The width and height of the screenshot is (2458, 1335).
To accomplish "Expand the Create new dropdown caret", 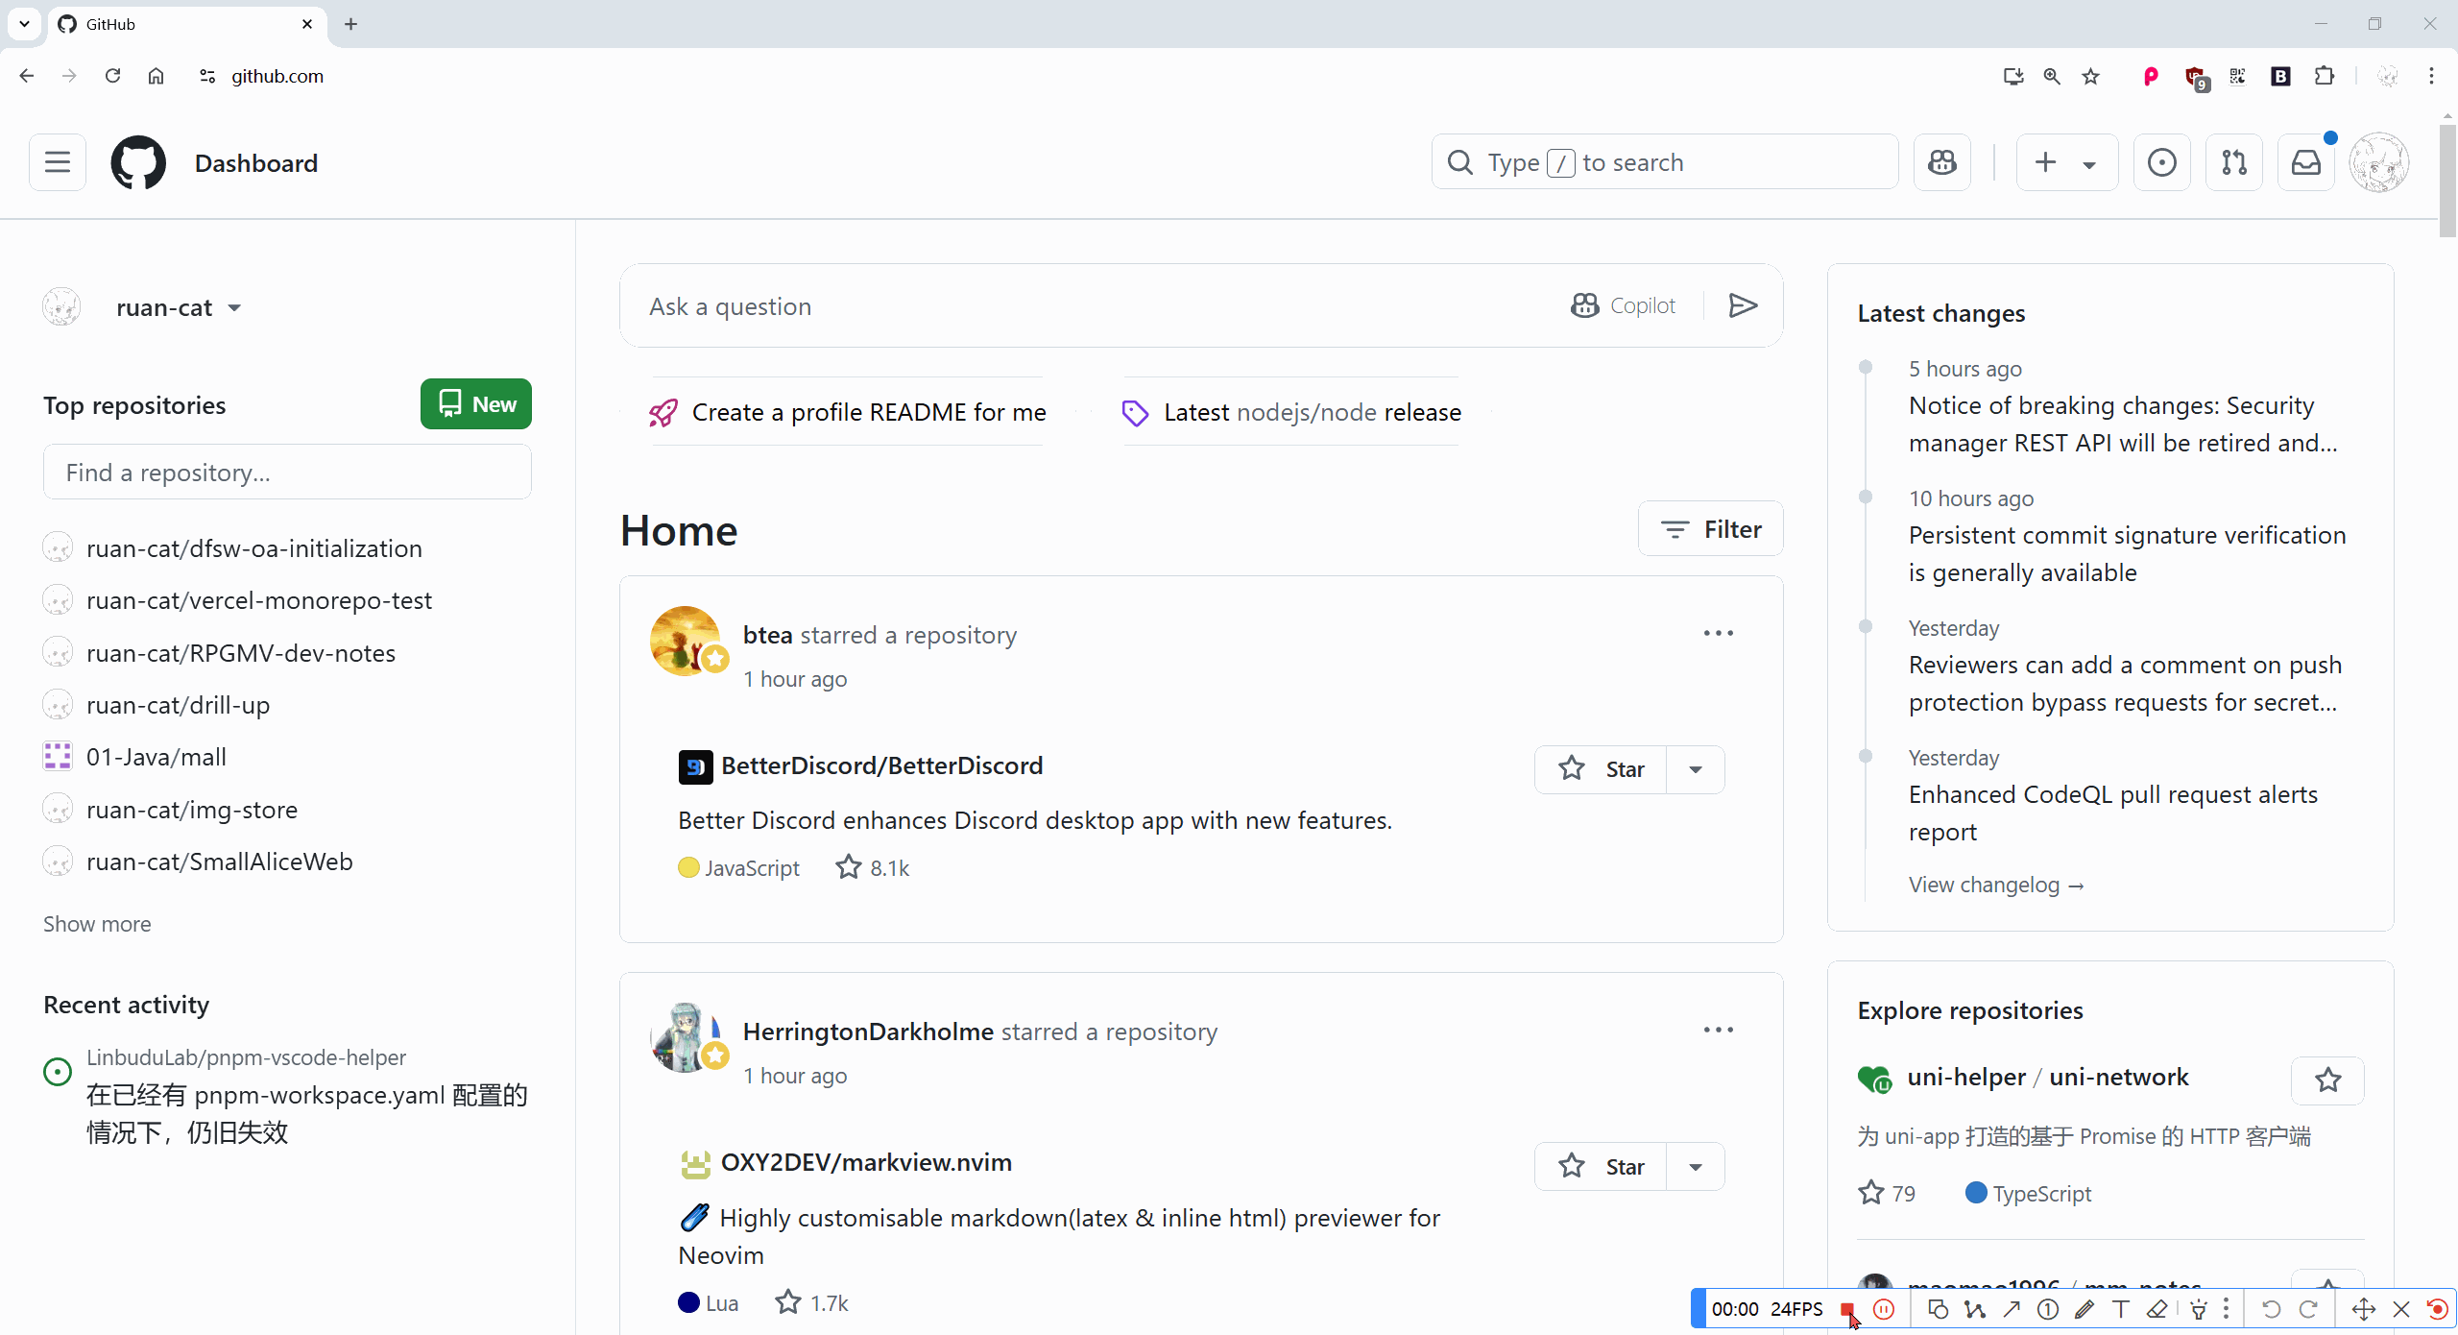I will coord(2089,164).
